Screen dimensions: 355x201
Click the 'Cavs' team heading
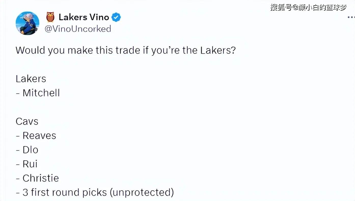click(x=27, y=121)
